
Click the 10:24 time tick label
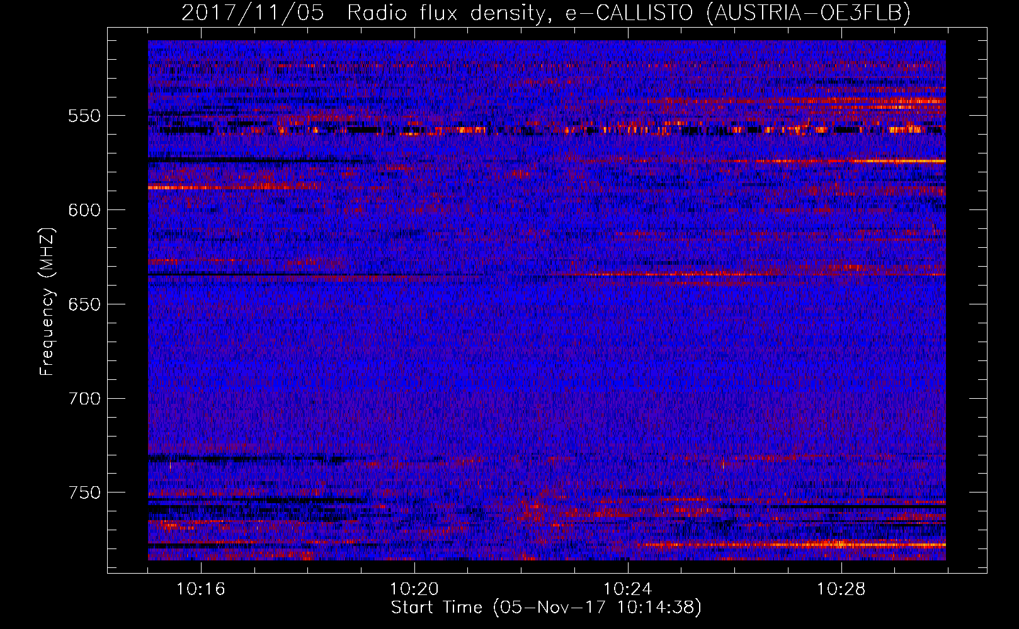[628, 589]
